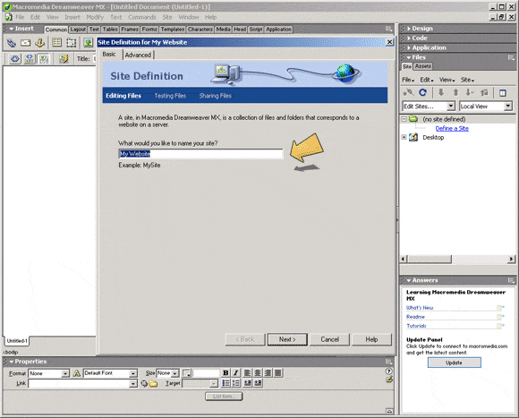This screenshot has height=418, width=519.
Task: Click the Justify icon in Properties
Action: pyautogui.click(x=278, y=373)
